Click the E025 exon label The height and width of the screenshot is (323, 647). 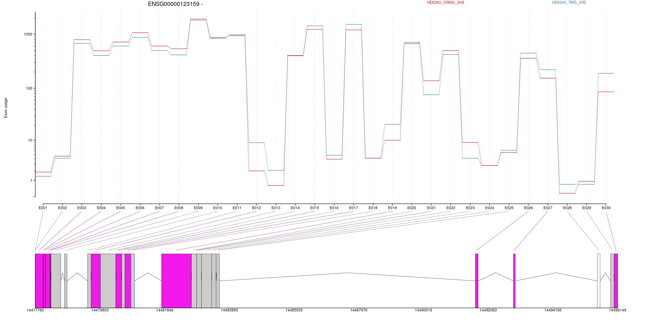[x=509, y=208]
